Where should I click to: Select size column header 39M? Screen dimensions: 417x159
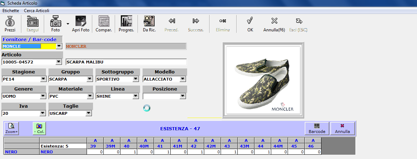click(x=112, y=146)
